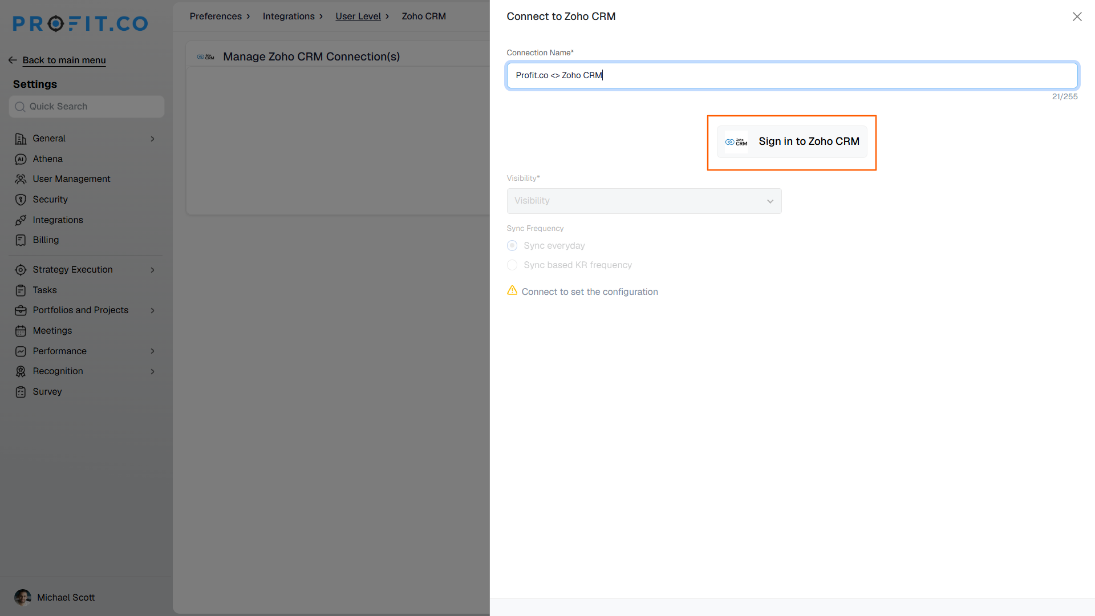Select the Sync everyday radio option
This screenshot has height=616, width=1095.
point(512,245)
